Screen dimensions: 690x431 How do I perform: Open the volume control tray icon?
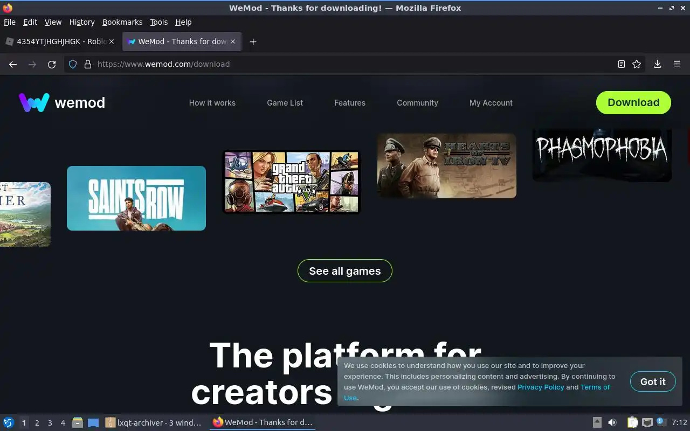(x=612, y=422)
